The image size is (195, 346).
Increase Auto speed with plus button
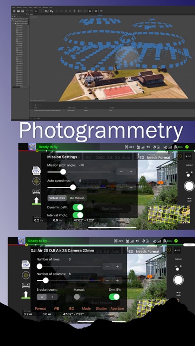pos(131,187)
